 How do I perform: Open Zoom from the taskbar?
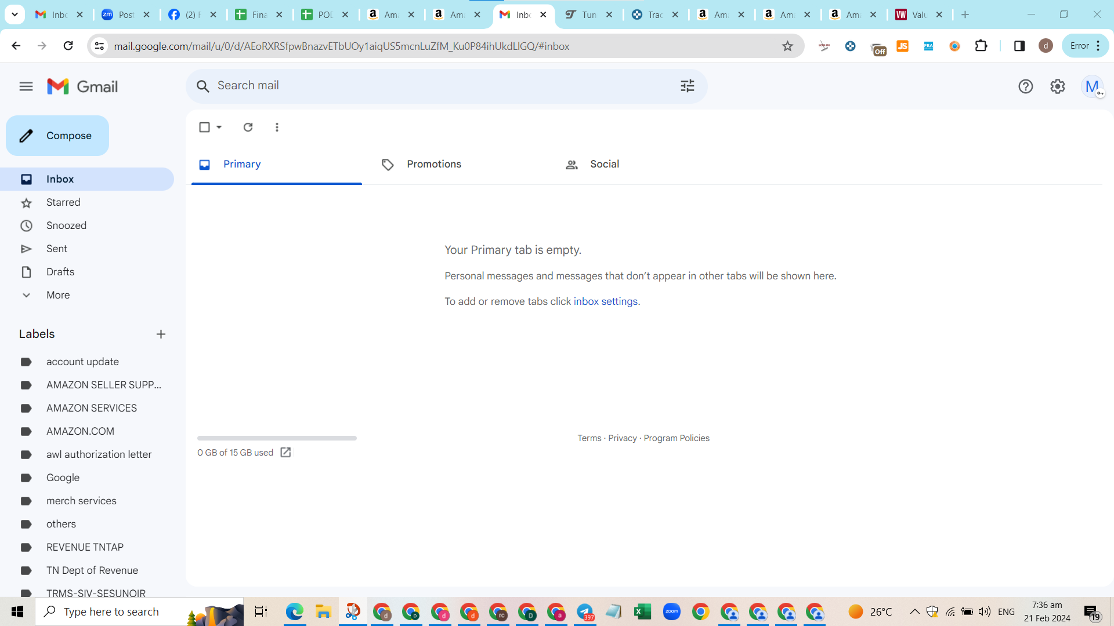671,612
